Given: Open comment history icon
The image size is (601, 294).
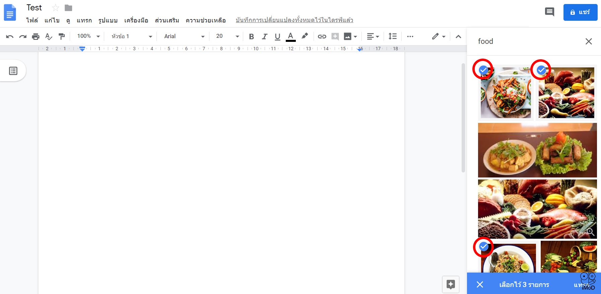Looking at the screenshot, I should click(x=549, y=12).
